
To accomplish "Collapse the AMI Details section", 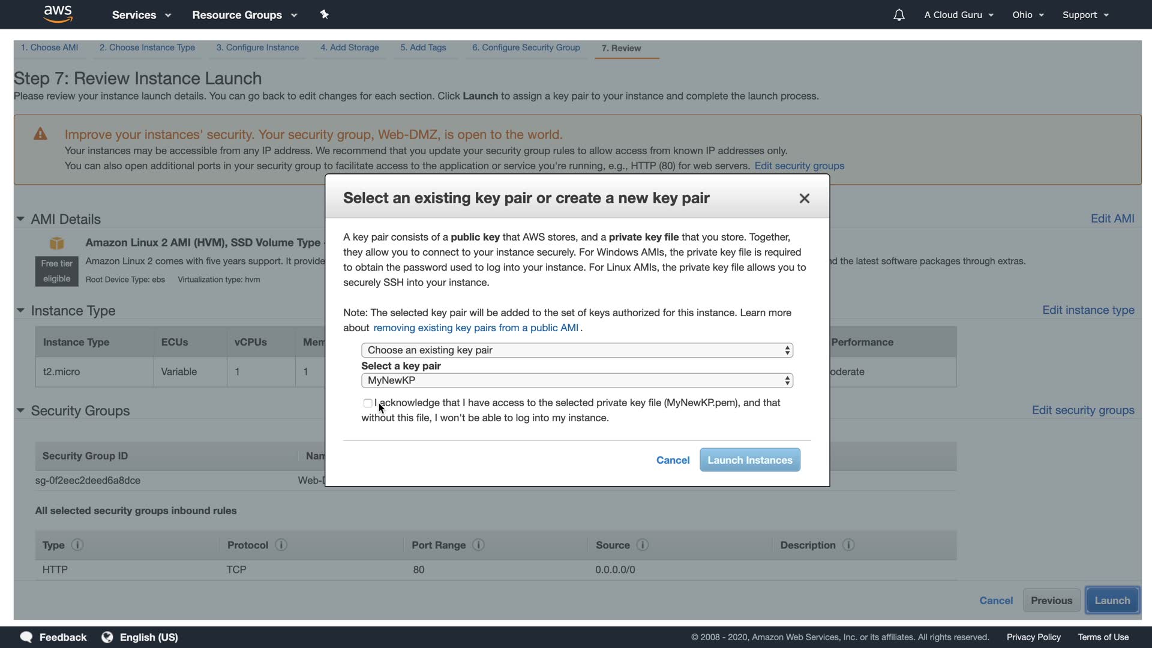I will coord(20,219).
